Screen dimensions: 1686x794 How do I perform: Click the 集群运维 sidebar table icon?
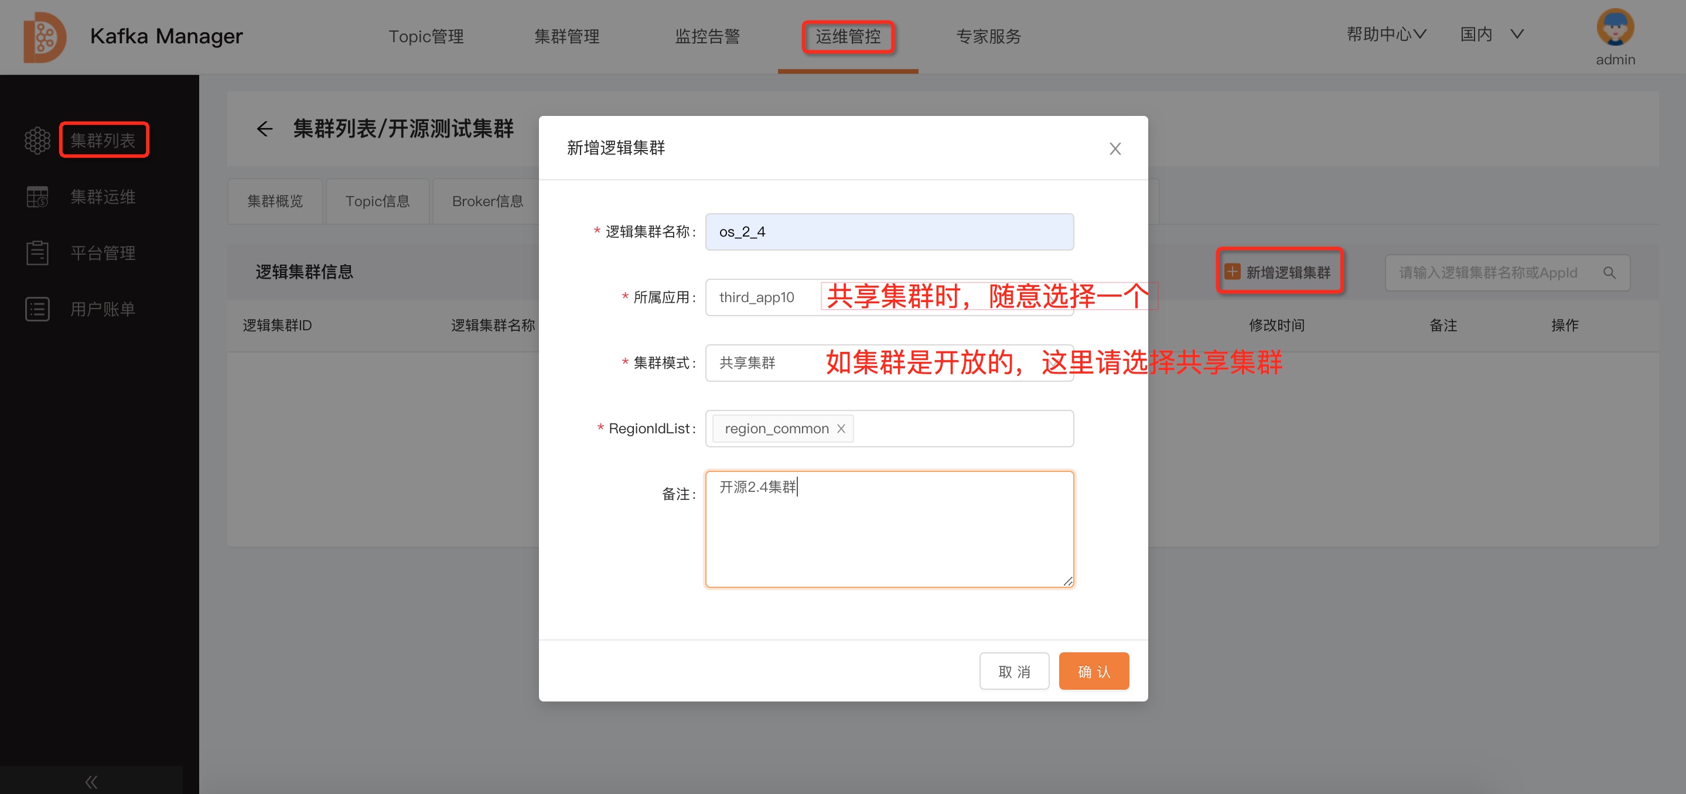[x=37, y=197]
